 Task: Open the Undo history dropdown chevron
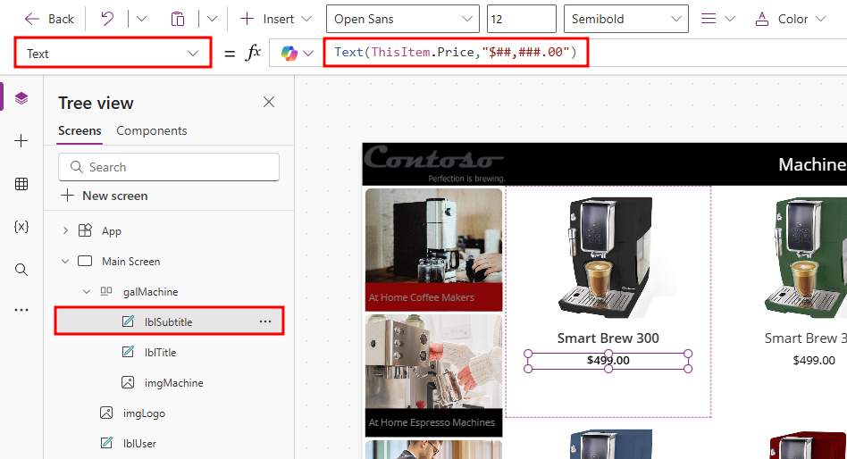pos(141,19)
